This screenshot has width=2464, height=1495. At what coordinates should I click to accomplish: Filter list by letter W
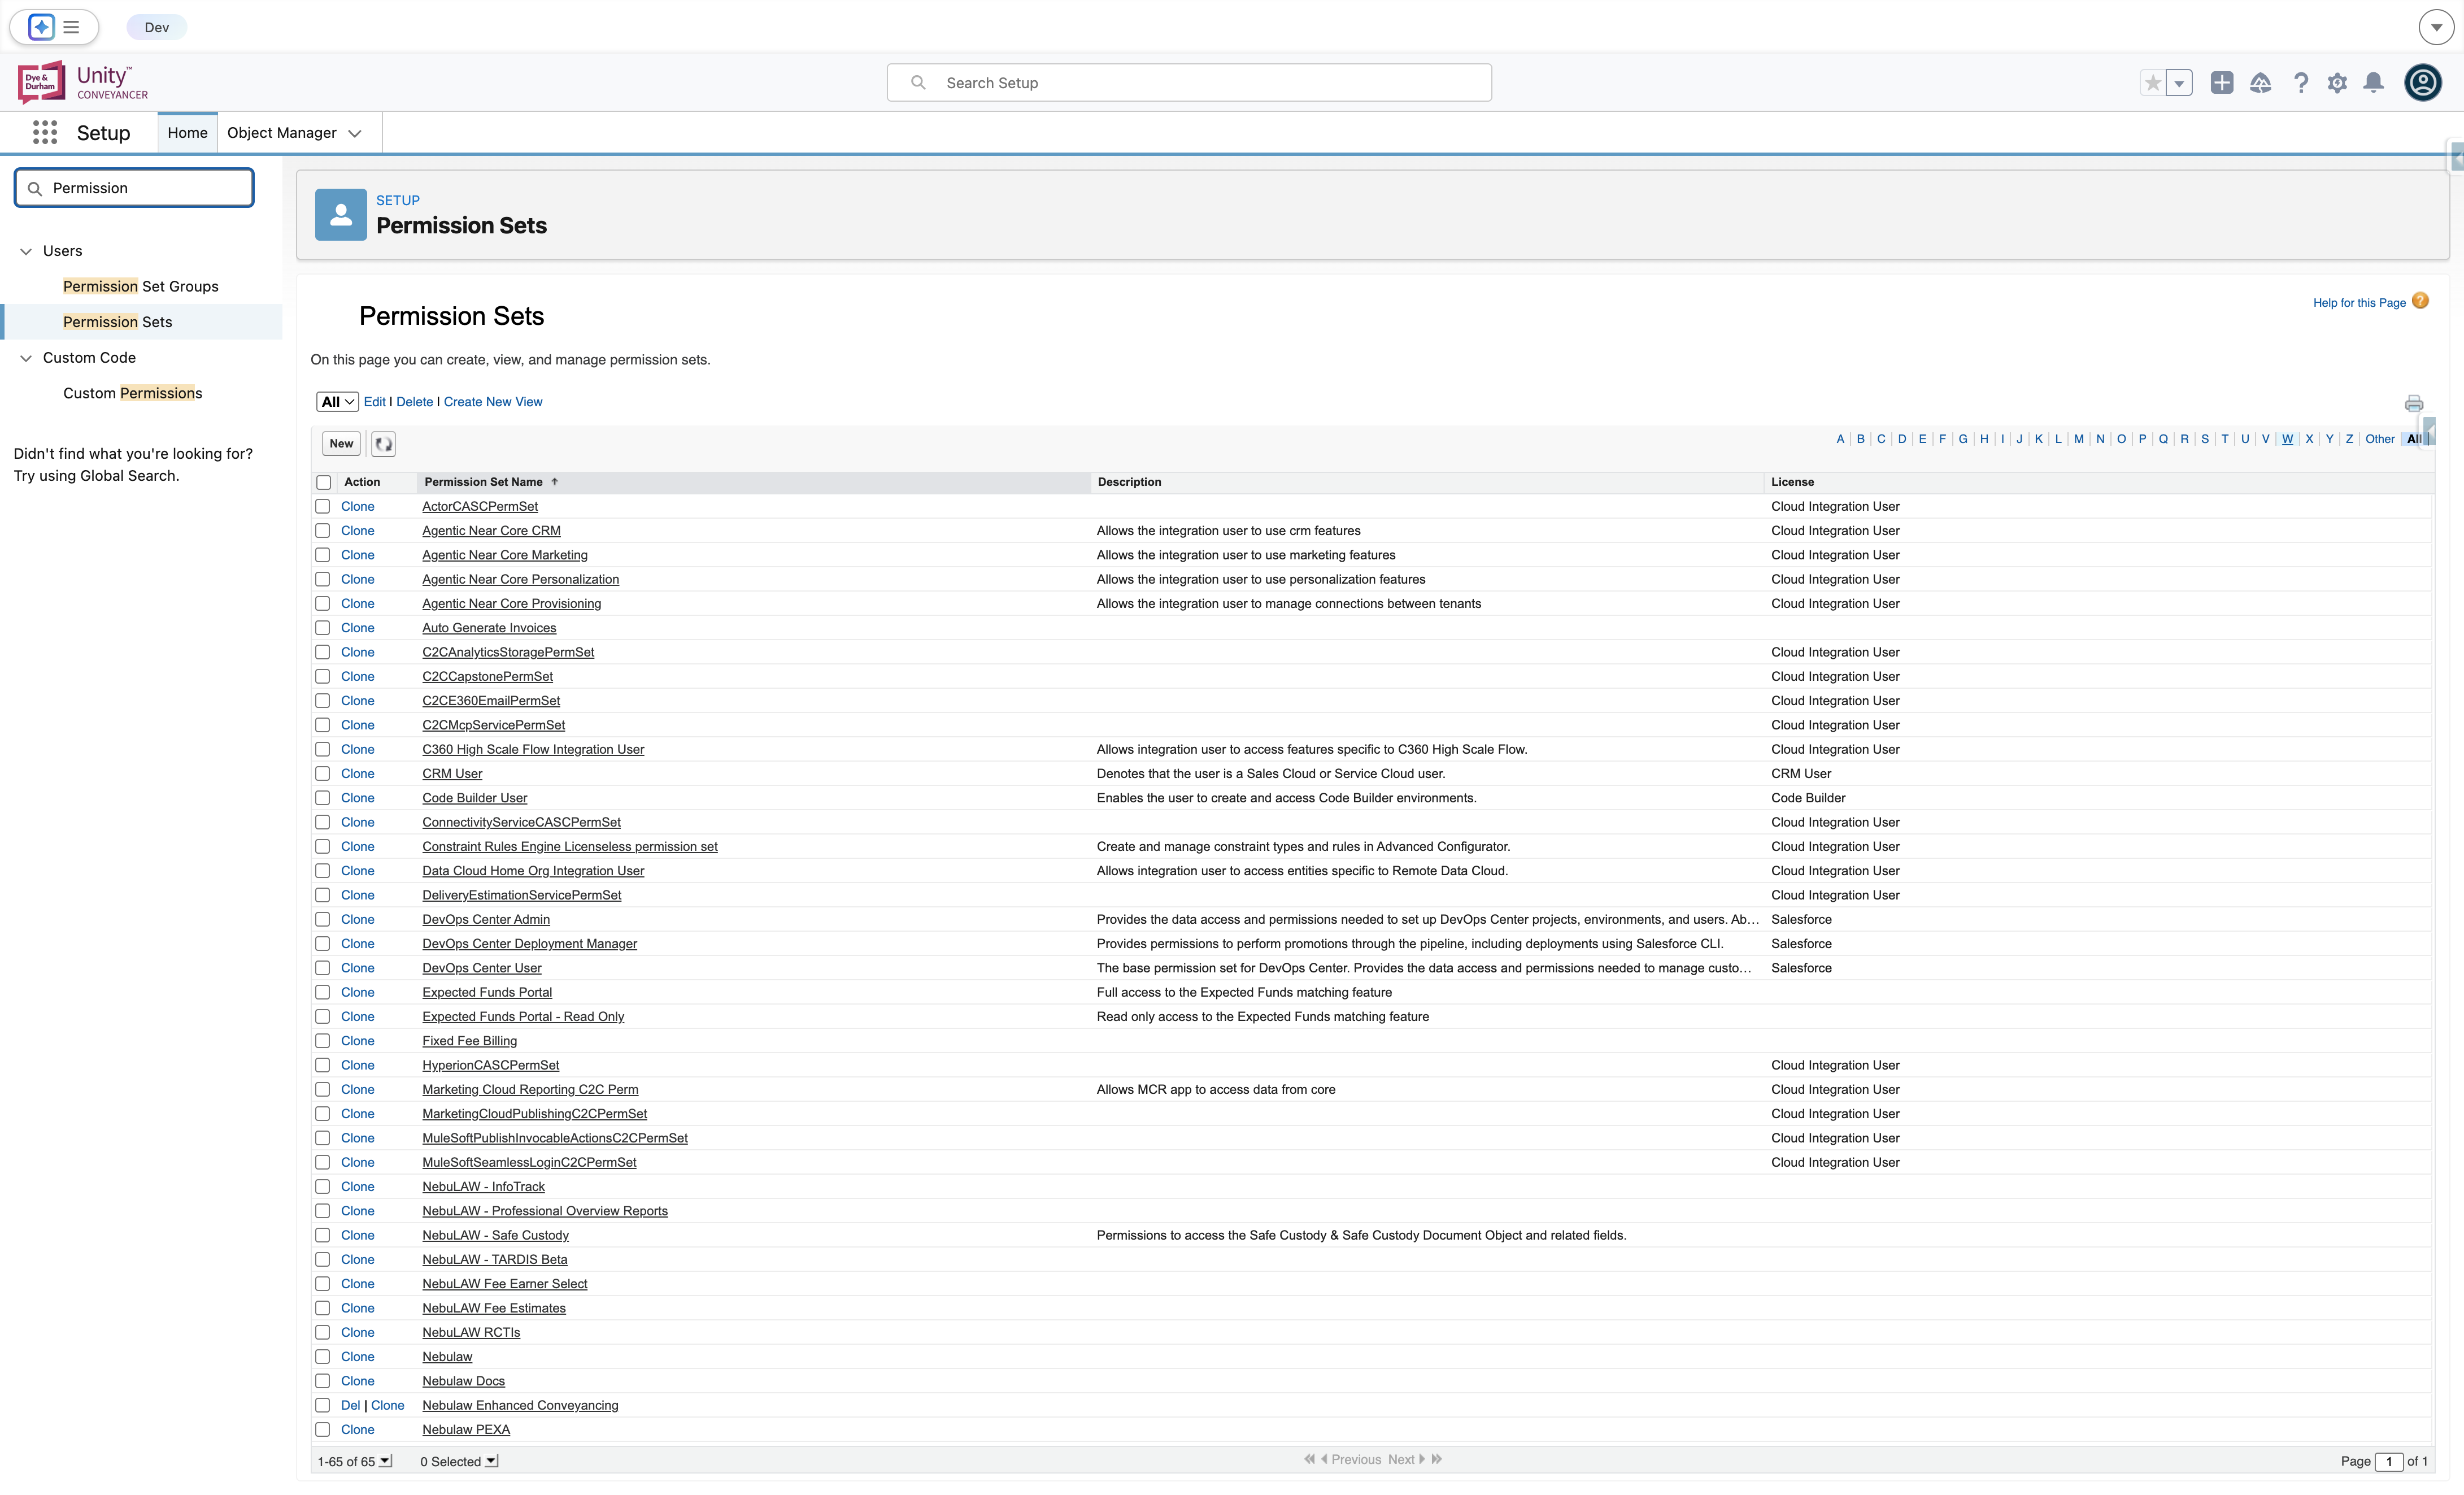tap(2287, 439)
